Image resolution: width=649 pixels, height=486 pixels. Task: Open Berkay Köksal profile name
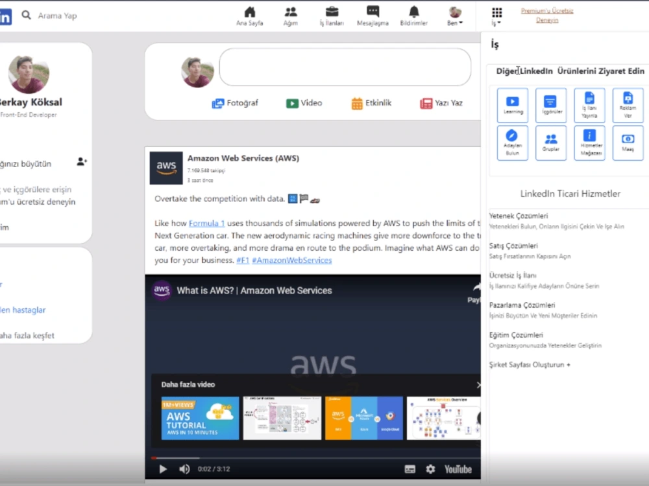click(31, 102)
